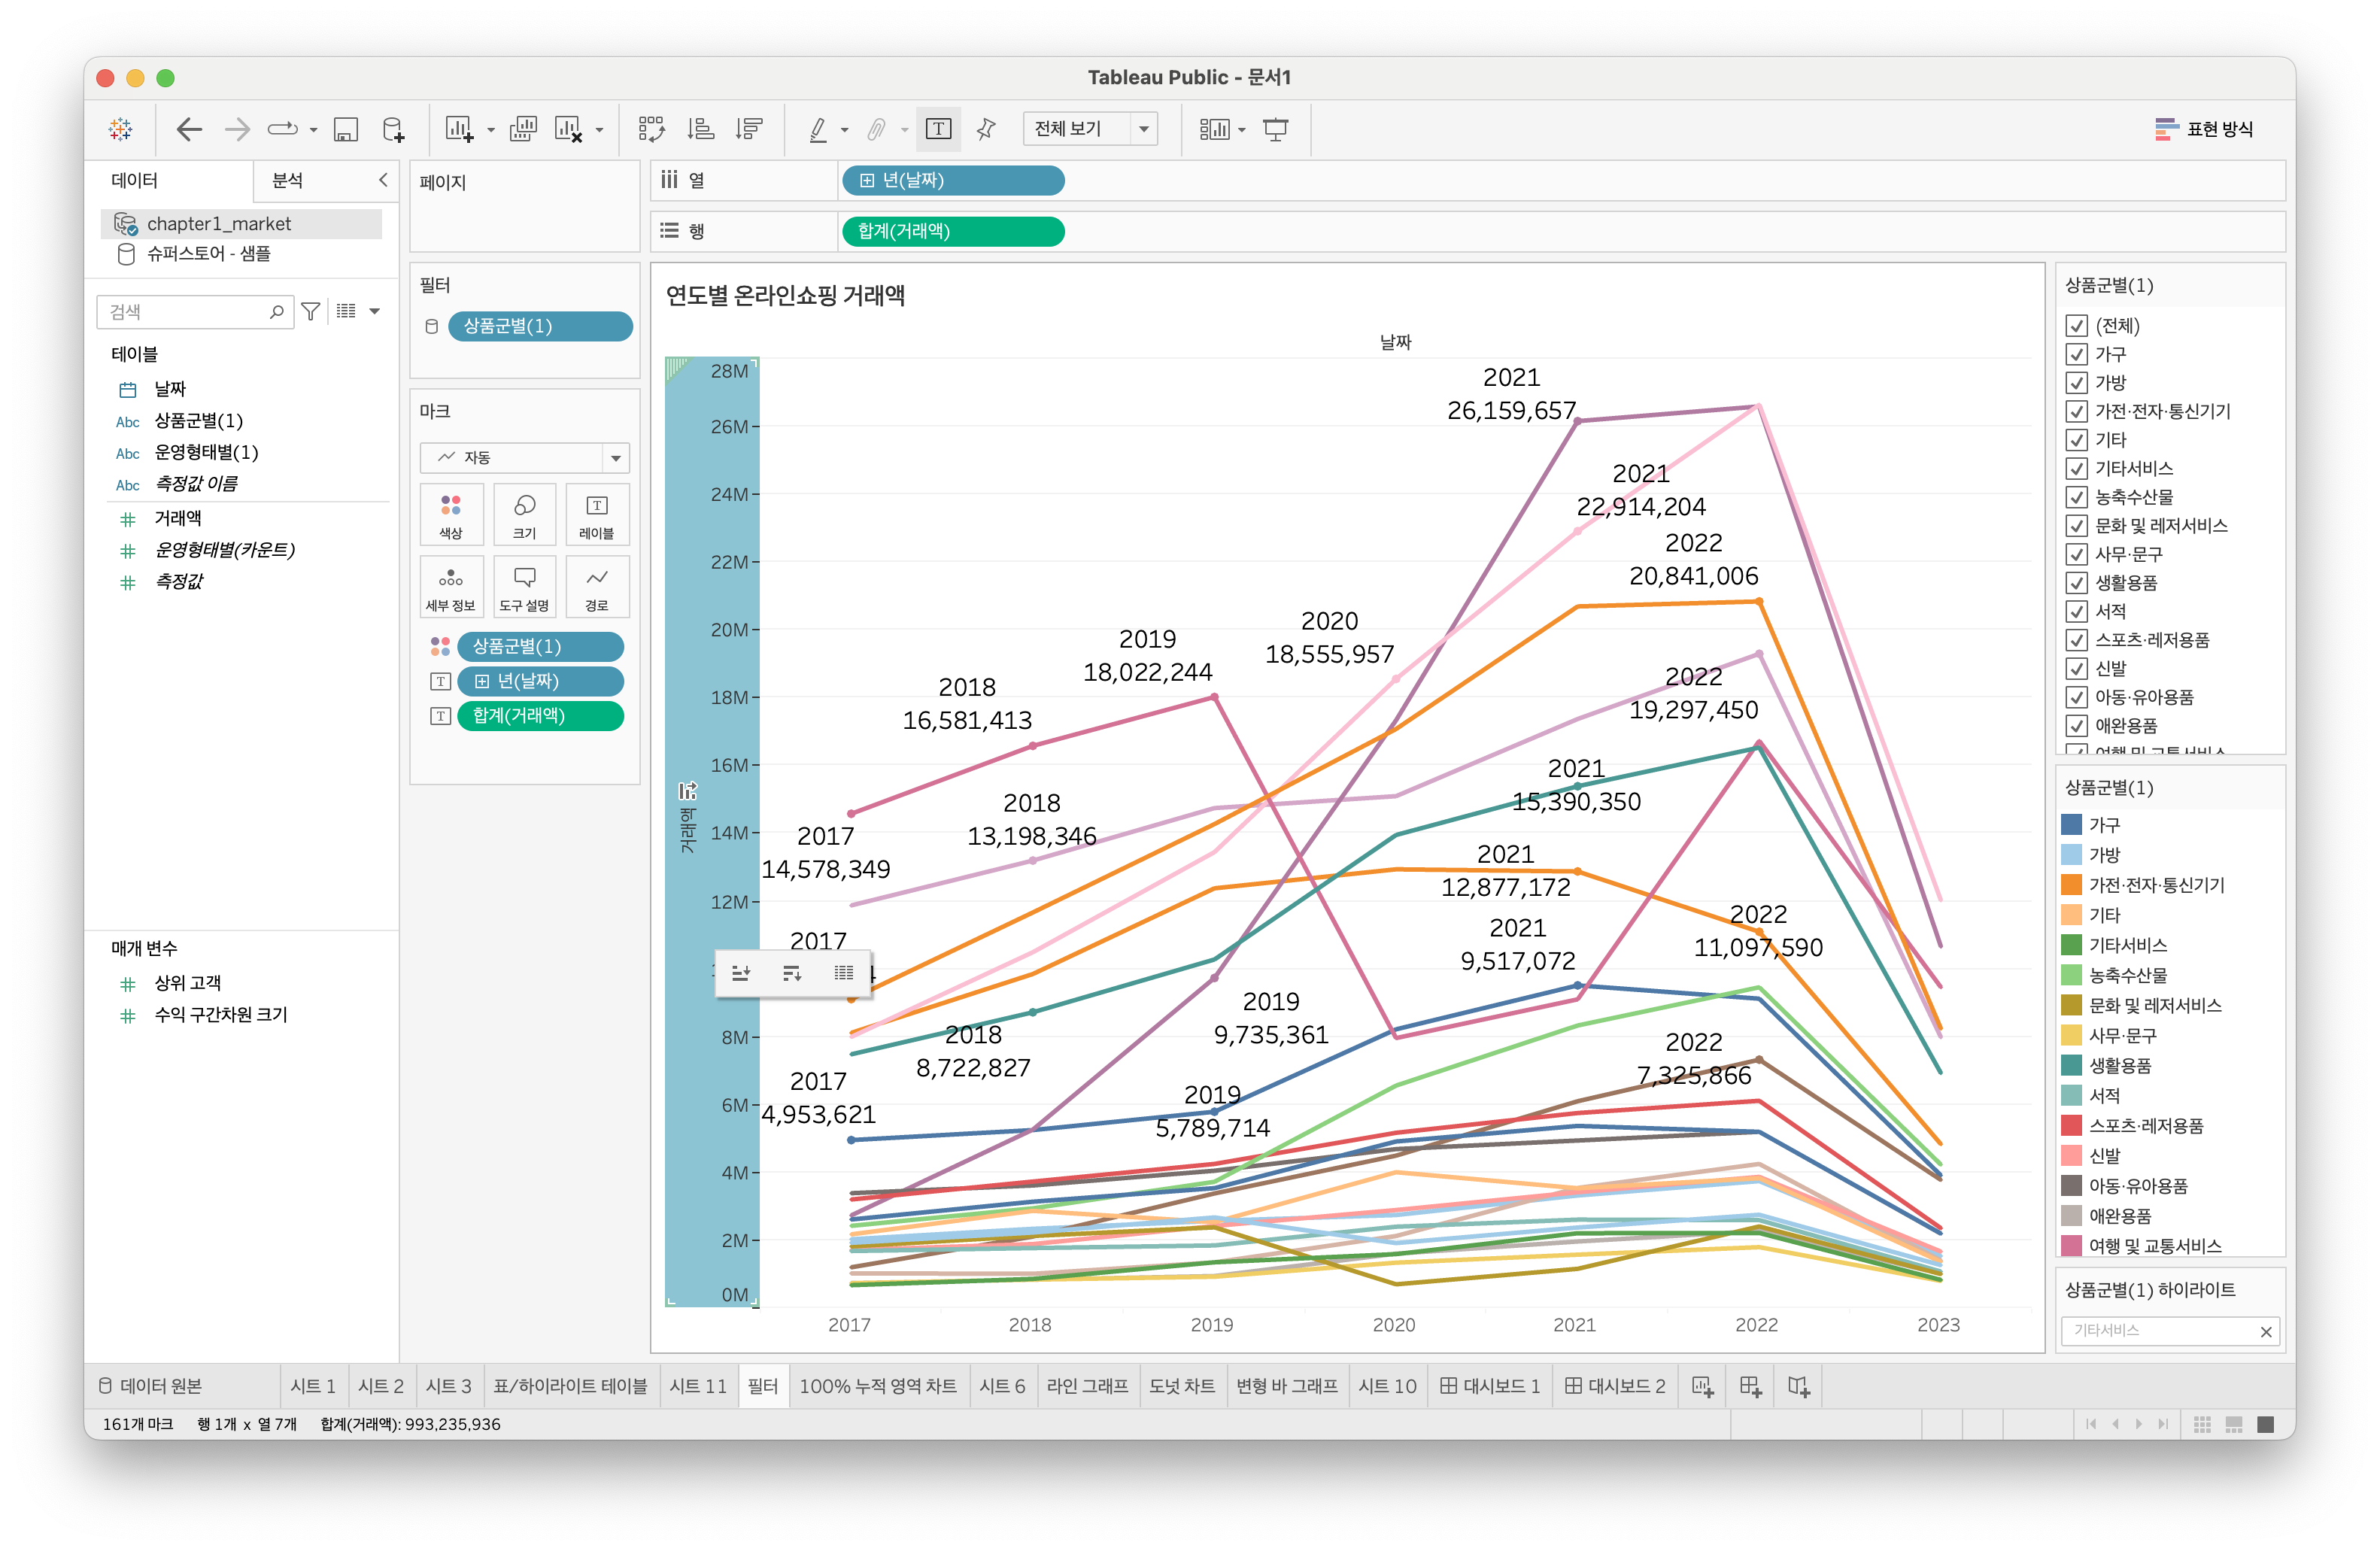Open the Color marks card
The width and height of the screenshot is (2380, 1551).
pos(451,514)
